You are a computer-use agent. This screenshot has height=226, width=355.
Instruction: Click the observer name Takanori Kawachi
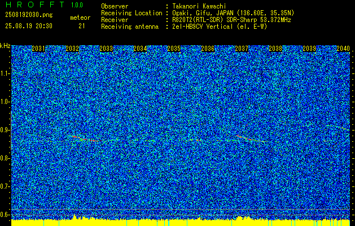pos(199,6)
